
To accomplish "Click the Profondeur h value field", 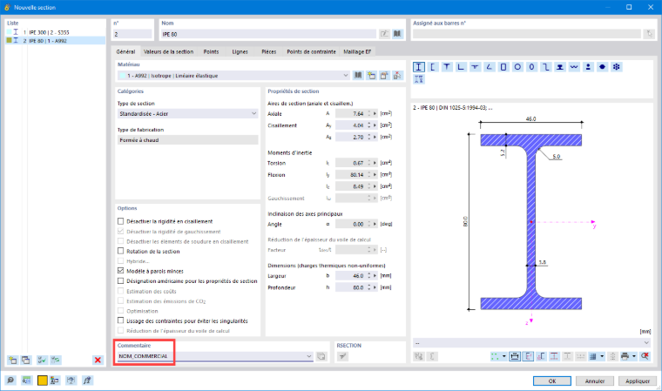I will pos(350,287).
